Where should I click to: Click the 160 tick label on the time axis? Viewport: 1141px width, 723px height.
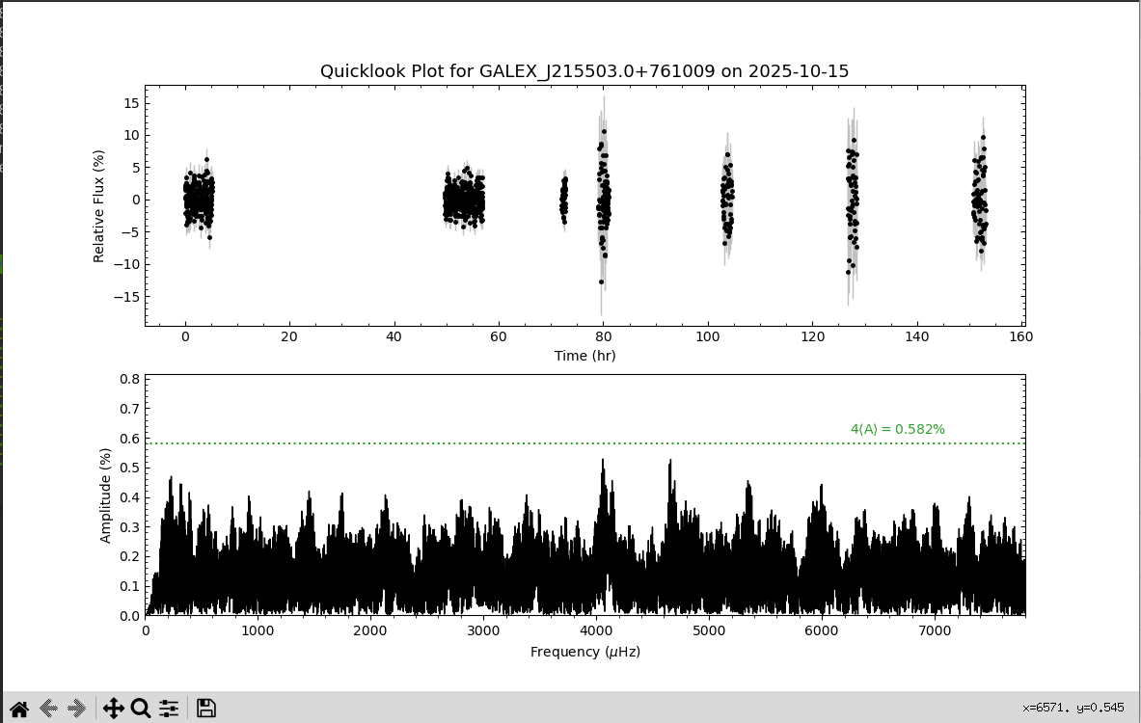point(1020,336)
